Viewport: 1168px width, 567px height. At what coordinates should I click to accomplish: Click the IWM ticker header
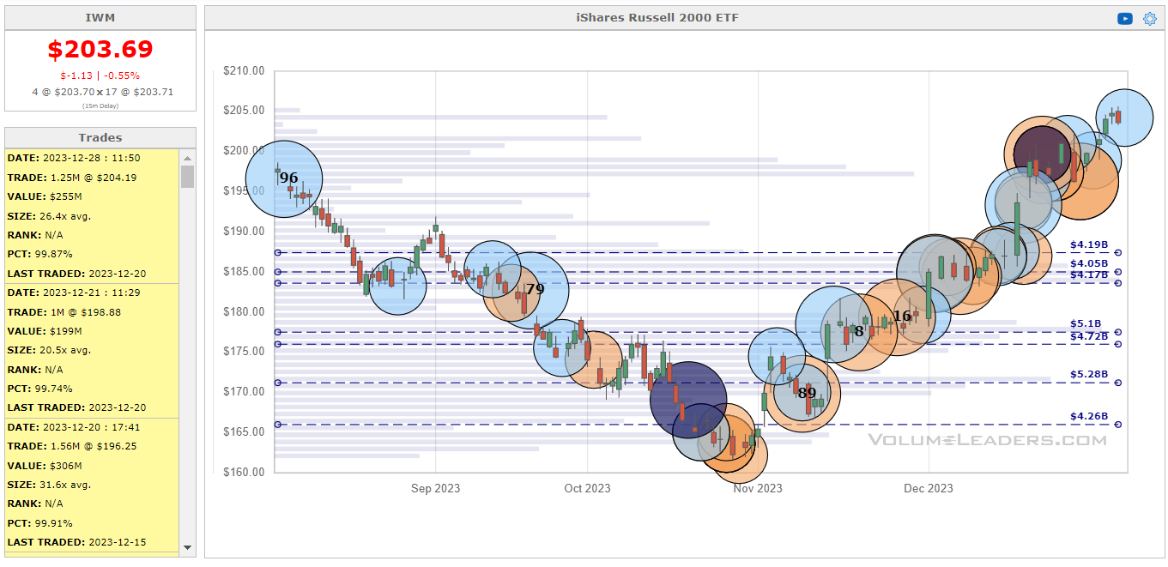click(100, 18)
